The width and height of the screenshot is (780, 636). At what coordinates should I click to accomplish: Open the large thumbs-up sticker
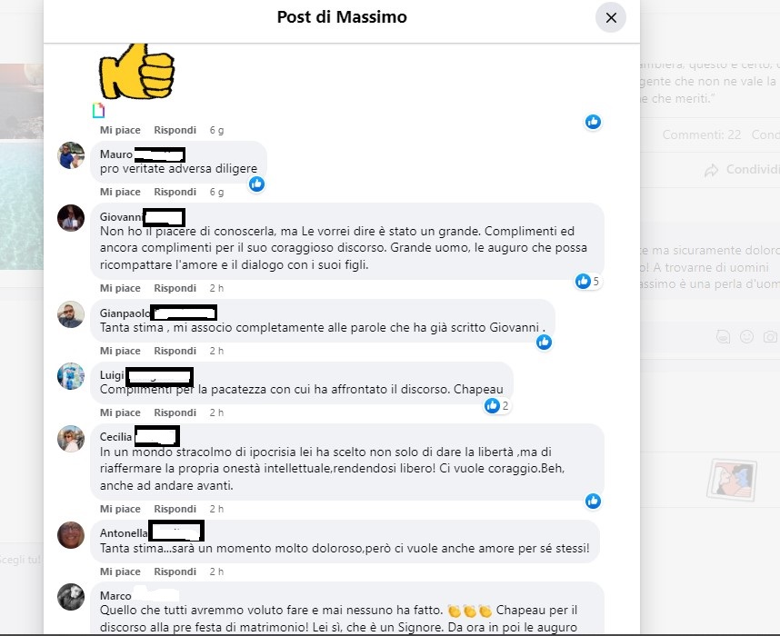[x=136, y=71]
